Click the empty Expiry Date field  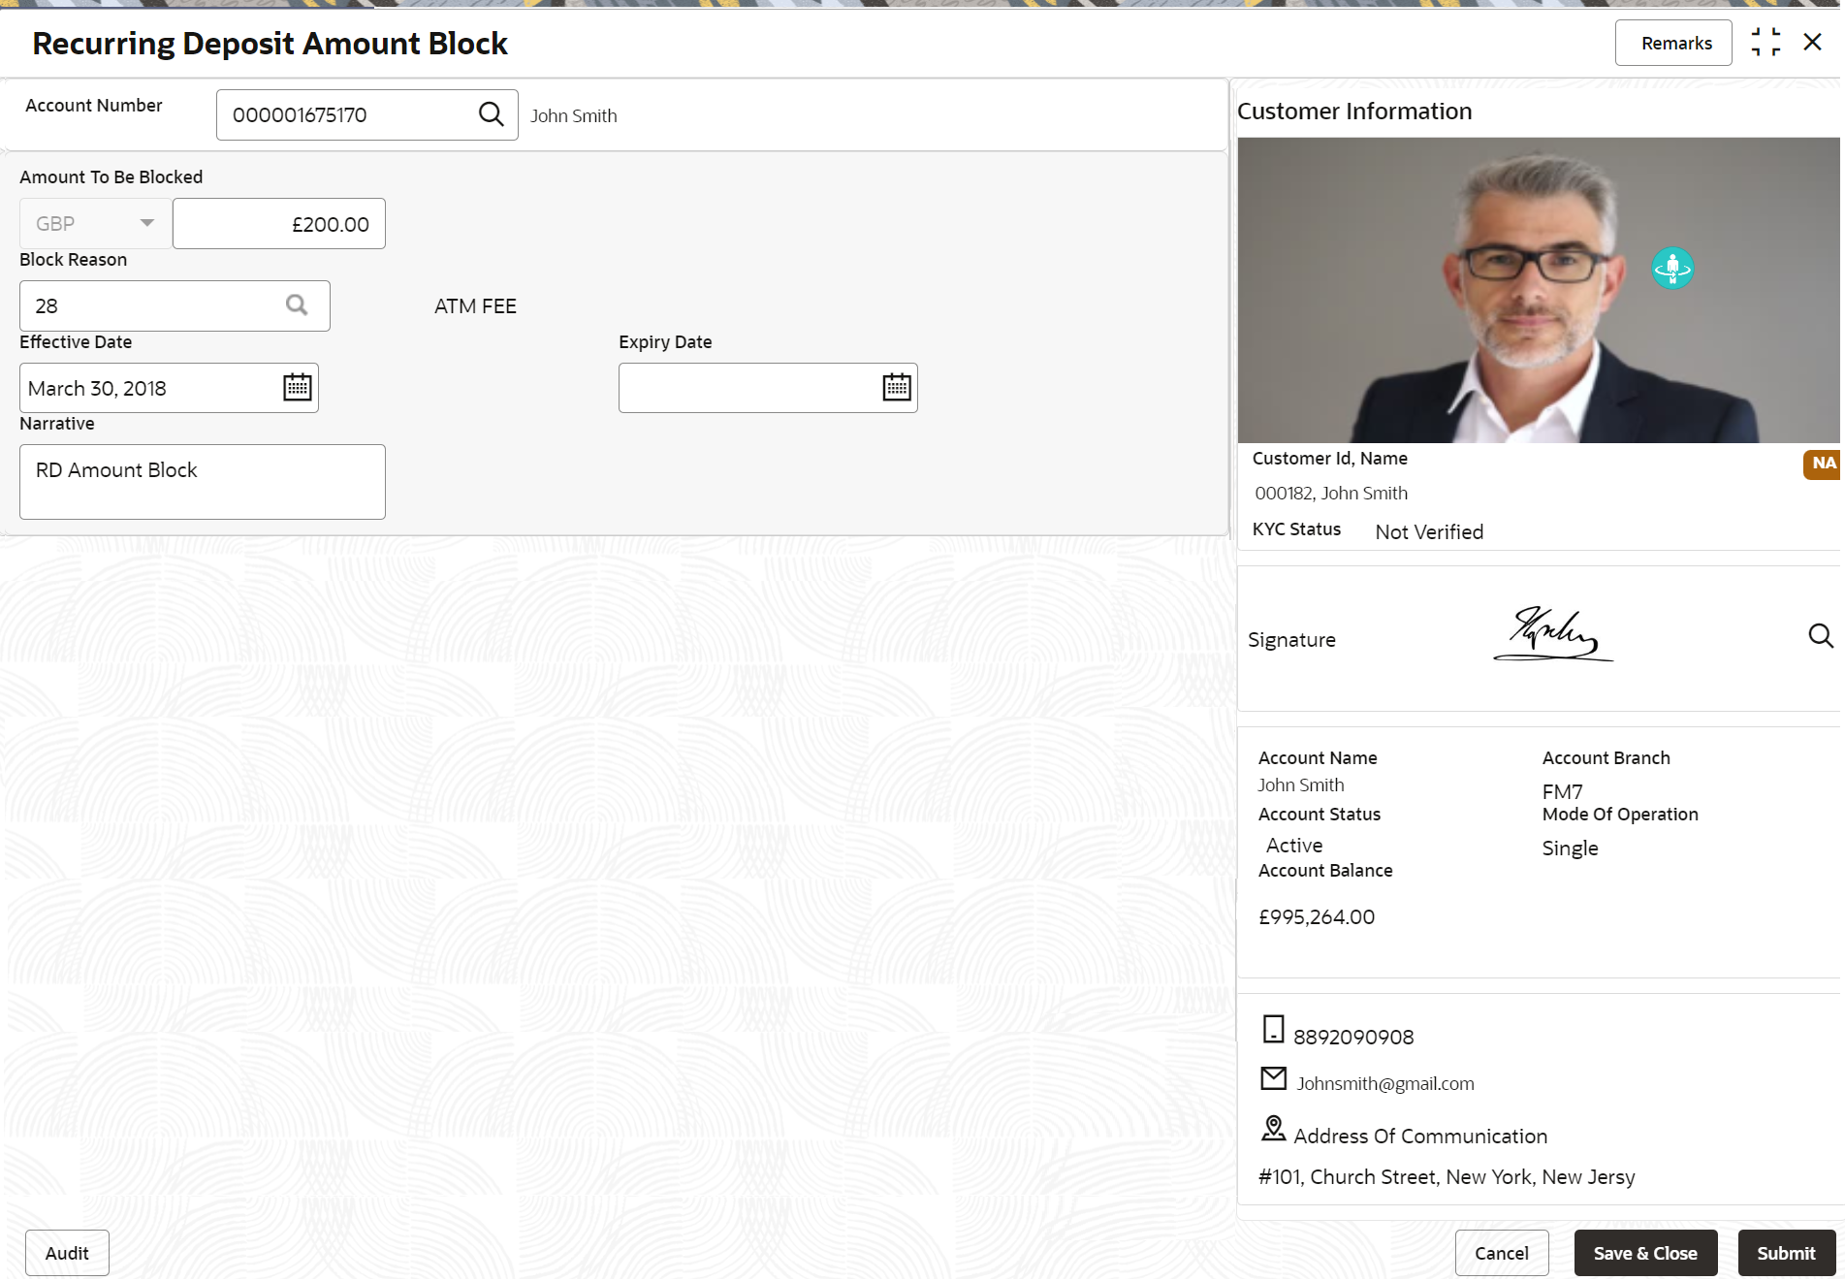tap(768, 388)
